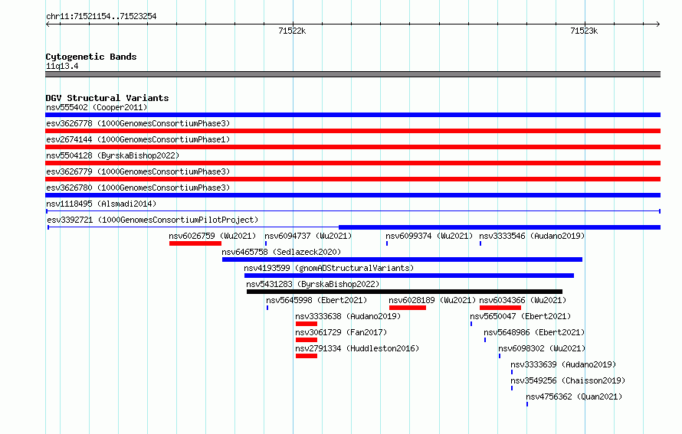Open nsv3333638 (Audano2019) label
This screenshot has width=682, height=434.
(x=348, y=316)
